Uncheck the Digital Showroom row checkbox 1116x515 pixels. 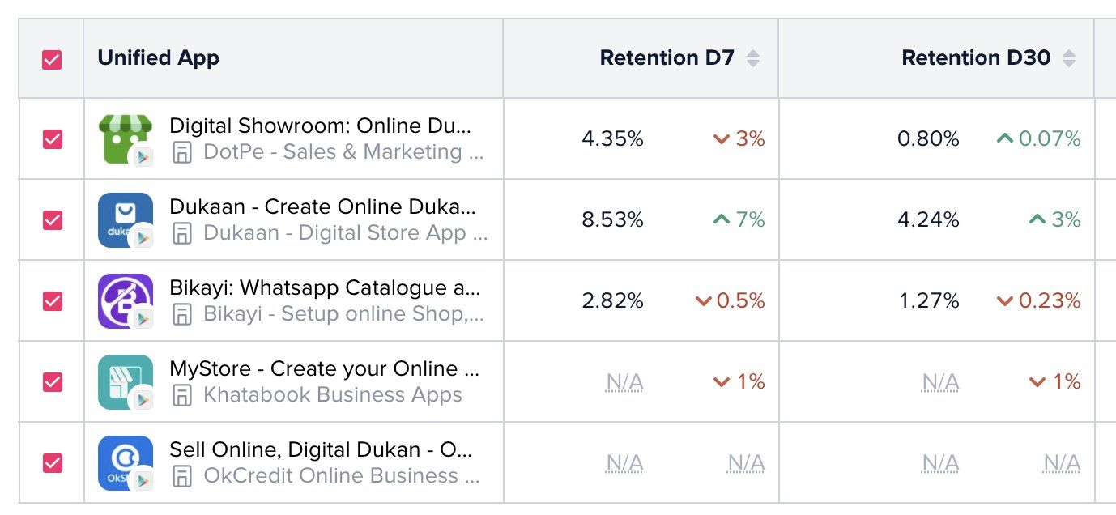tap(52, 138)
